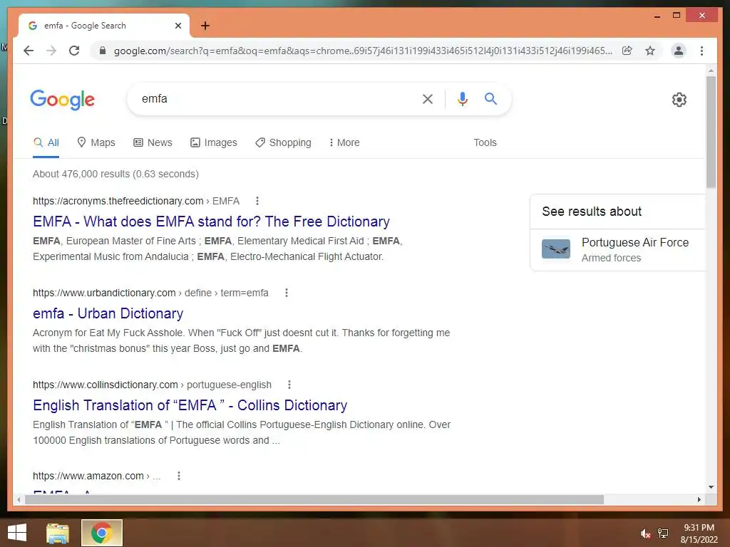Click the 'See results about' heading

point(591,212)
